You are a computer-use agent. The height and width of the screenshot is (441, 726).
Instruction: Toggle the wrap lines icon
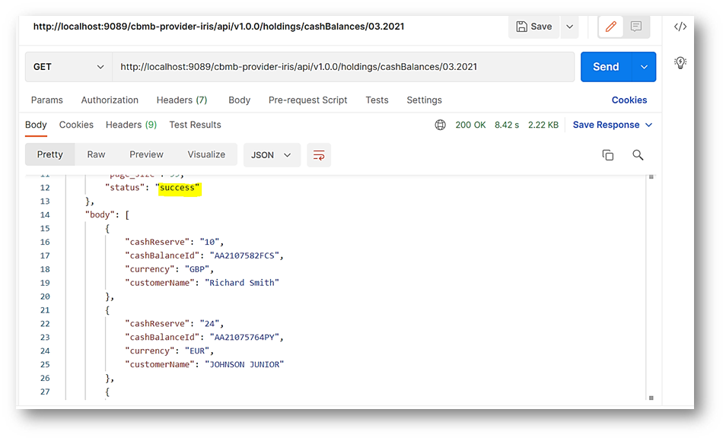(319, 155)
